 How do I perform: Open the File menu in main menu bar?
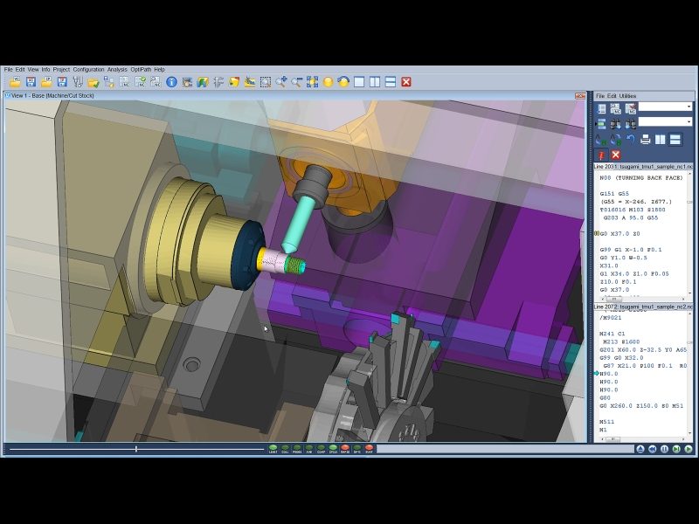tap(9, 70)
